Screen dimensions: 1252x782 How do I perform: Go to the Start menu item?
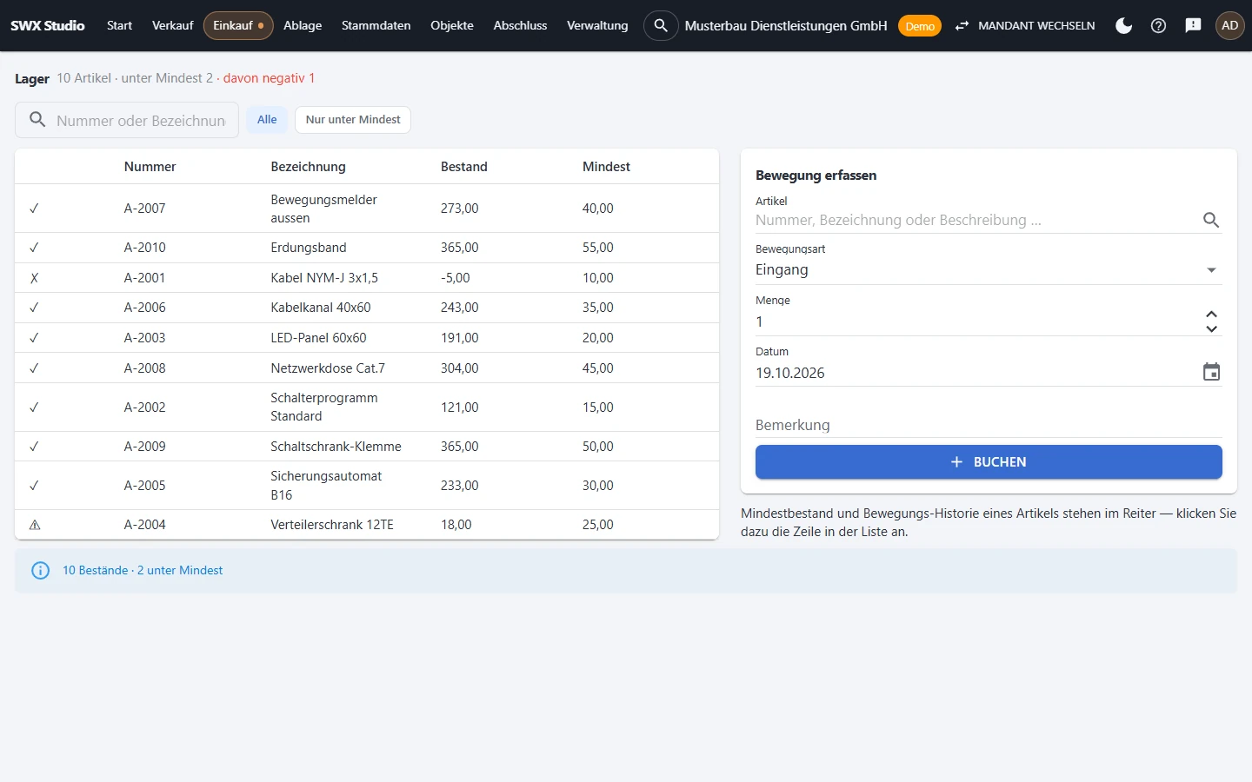click(x=119, y=25)
